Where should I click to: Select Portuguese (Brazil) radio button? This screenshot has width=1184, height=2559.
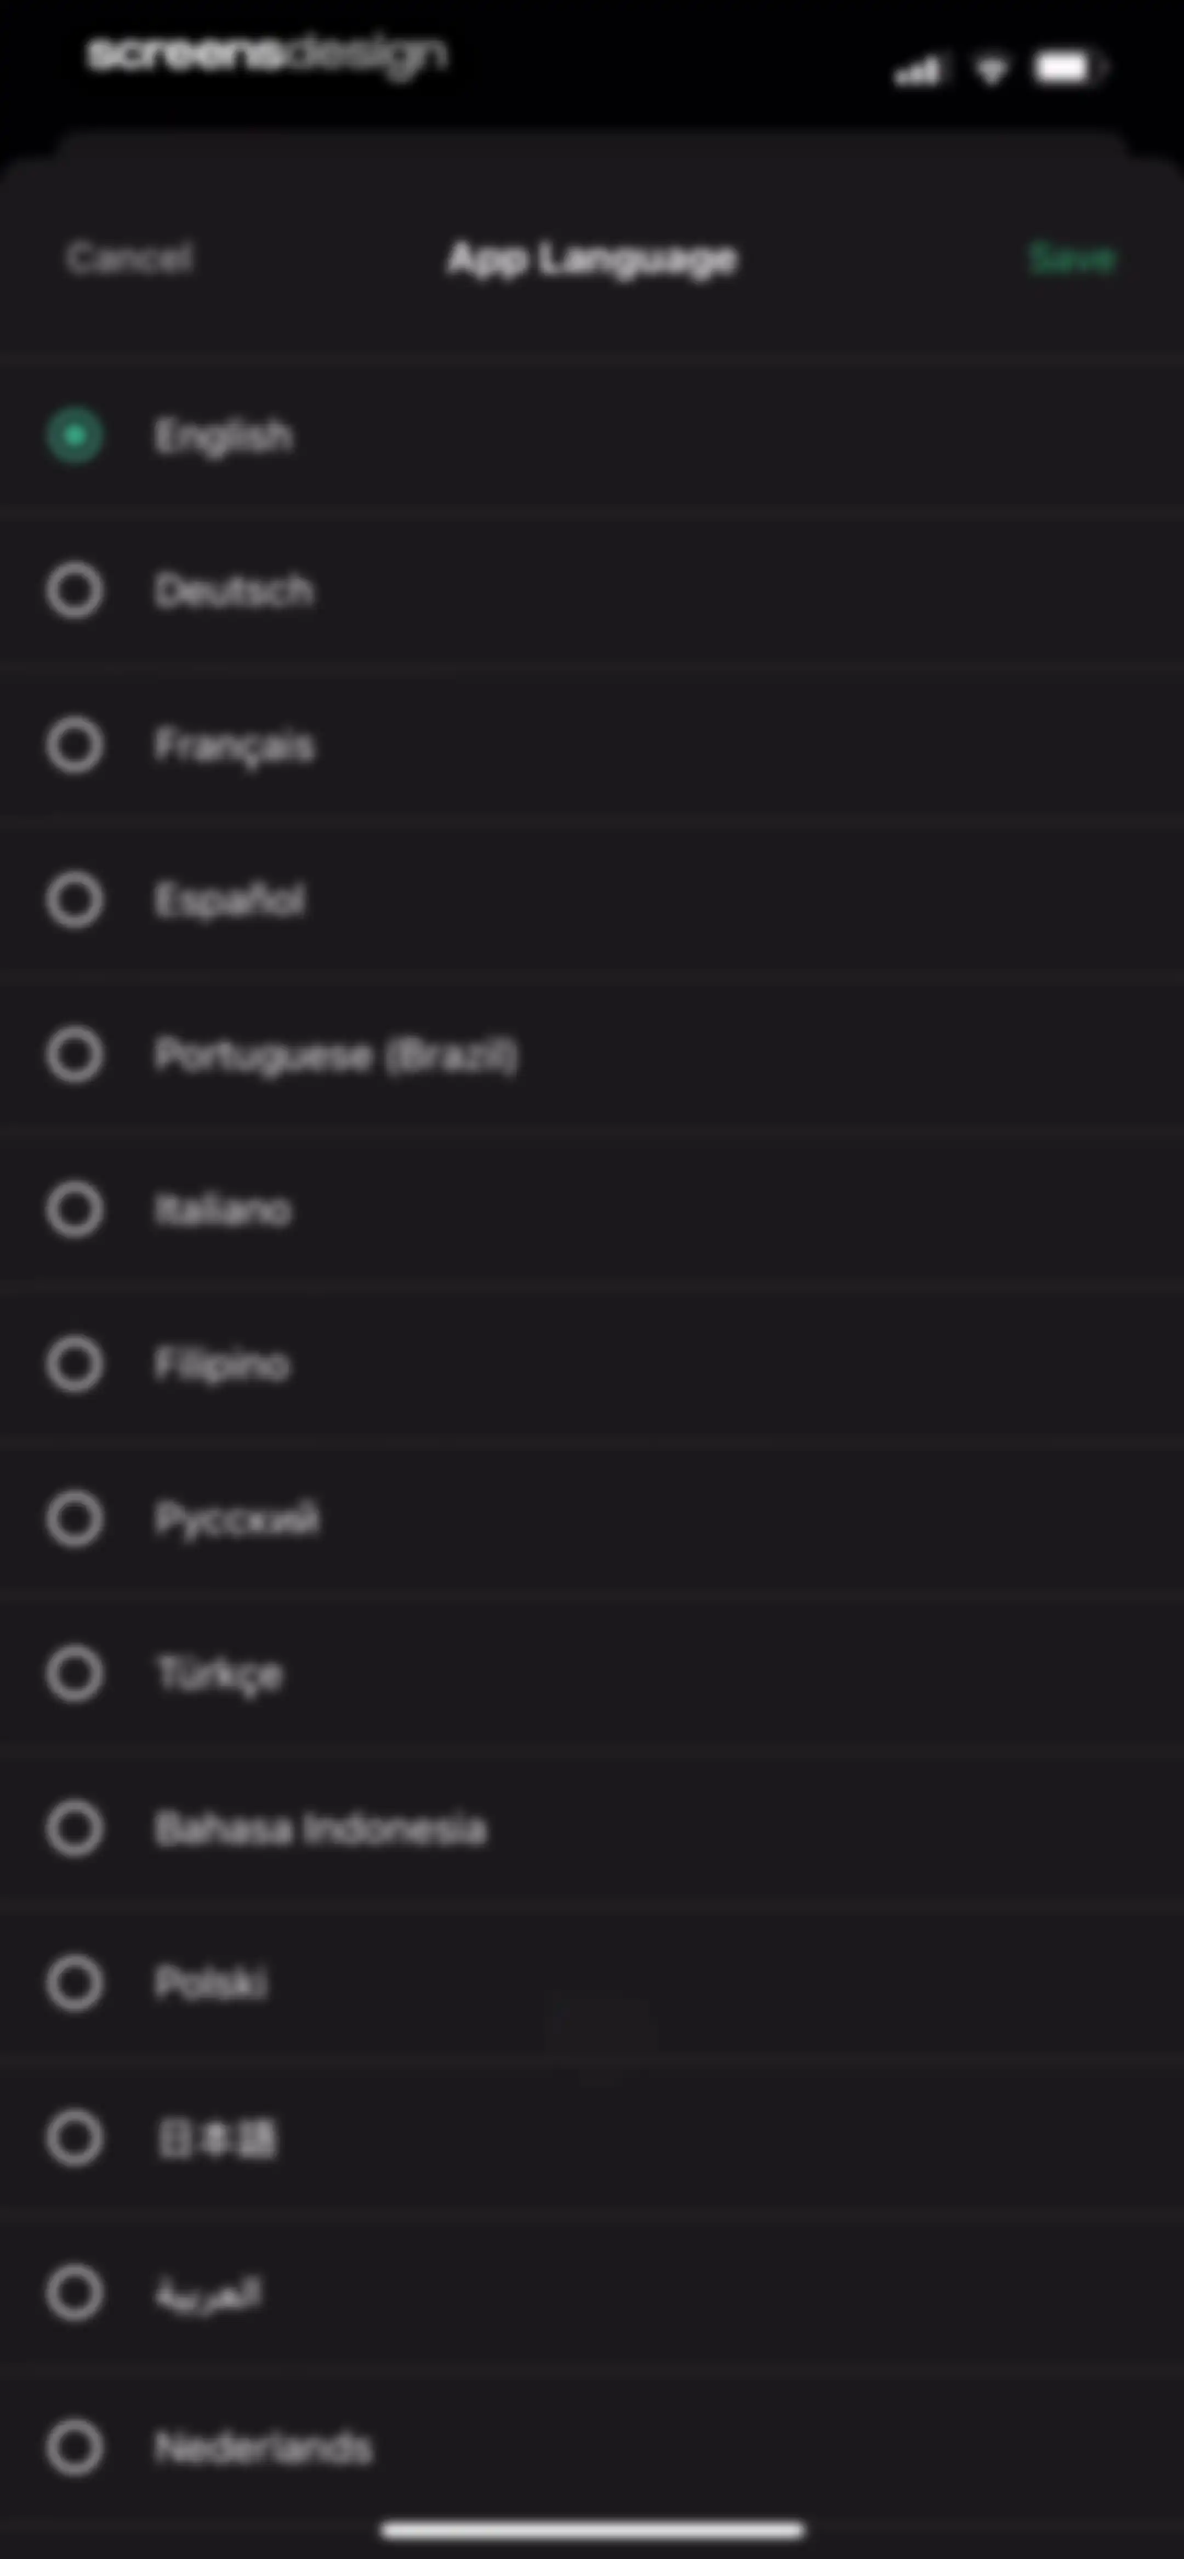75,1055
